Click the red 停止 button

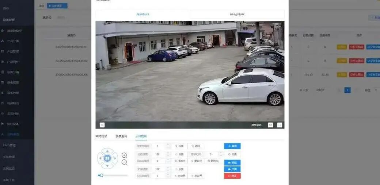pos(232,176)
